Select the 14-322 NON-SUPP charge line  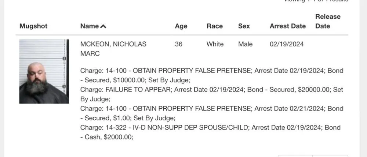pyautogui.click(x=210, y=132)
